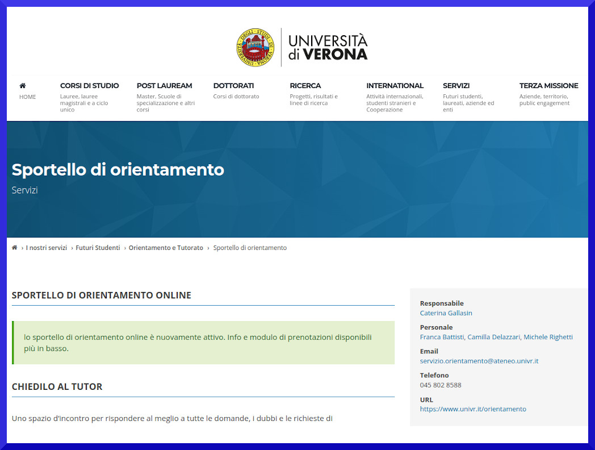Viewport: 595px width, 450px height.
Task: Click the Responsabile label
Action: 442,303
